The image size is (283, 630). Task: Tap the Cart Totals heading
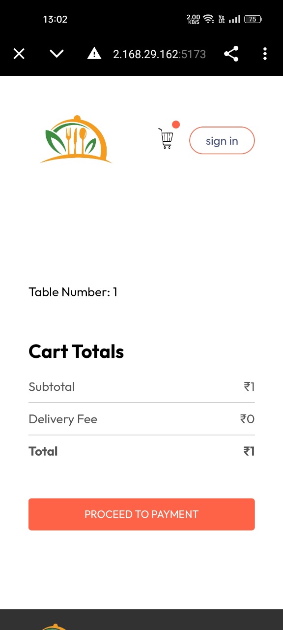pos(76,351)
